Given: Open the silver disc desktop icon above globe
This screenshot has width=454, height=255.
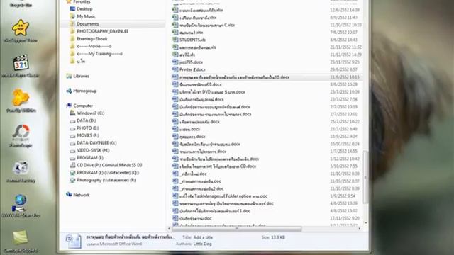Looking at the screenshot, I should click(21, 168).
